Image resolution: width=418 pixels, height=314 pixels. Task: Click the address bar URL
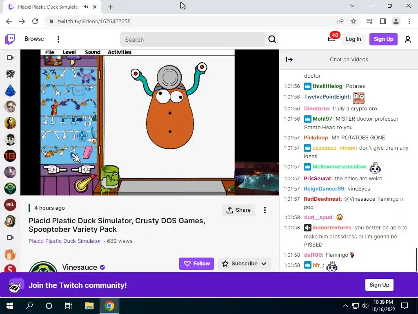click(x=94, y=21)
